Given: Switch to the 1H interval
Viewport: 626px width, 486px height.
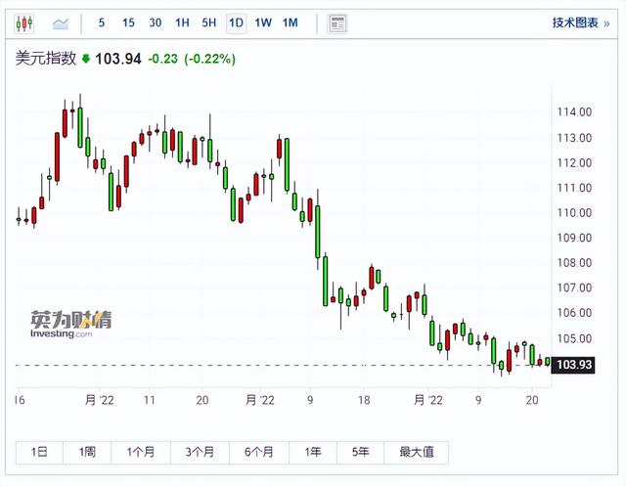Looking at the screenshot, I should [x=182, y=22].
